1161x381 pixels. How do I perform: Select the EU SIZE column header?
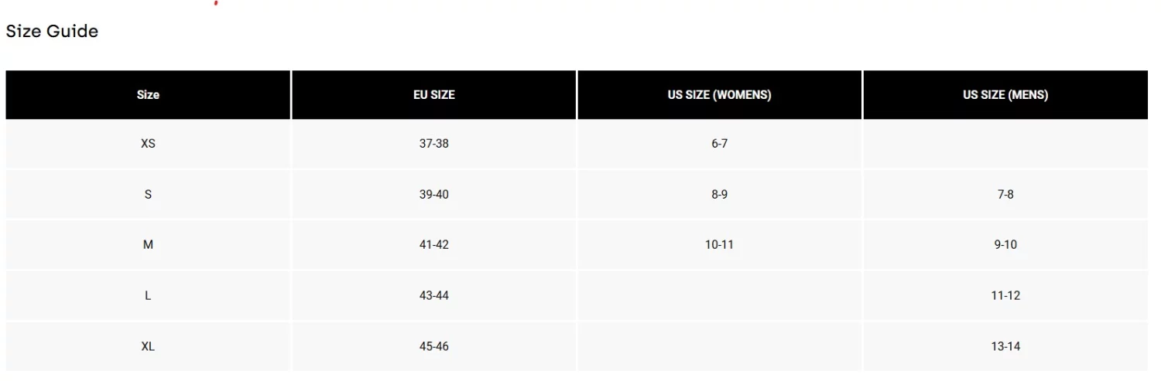pyautogui.click(x=434, y=95)
